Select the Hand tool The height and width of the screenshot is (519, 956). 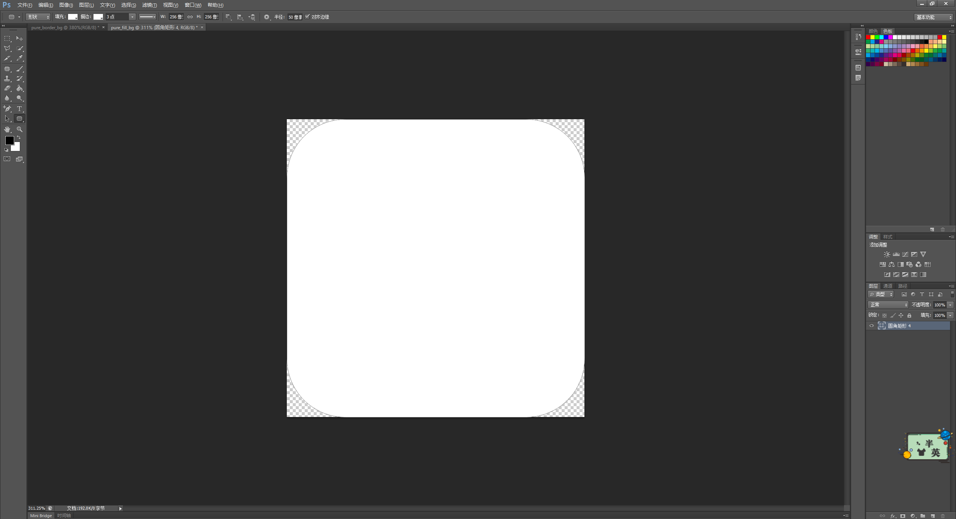[x=7, y=129]
